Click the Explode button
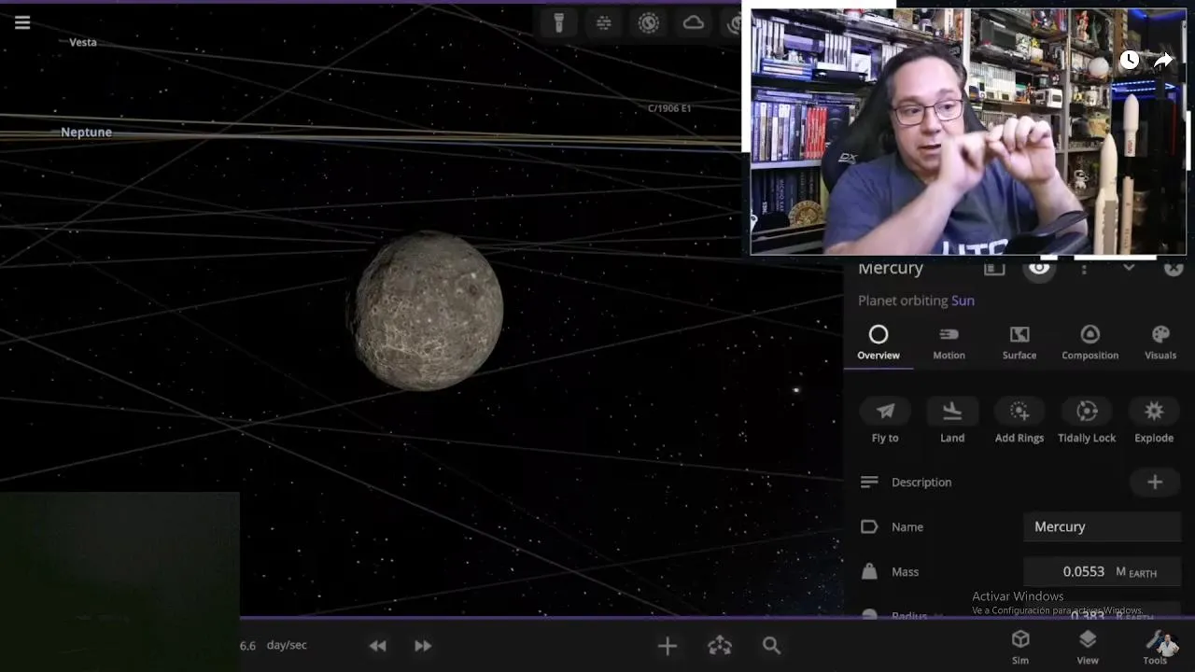Viewport: 1195px width, 672px height. pos(1154,420)
